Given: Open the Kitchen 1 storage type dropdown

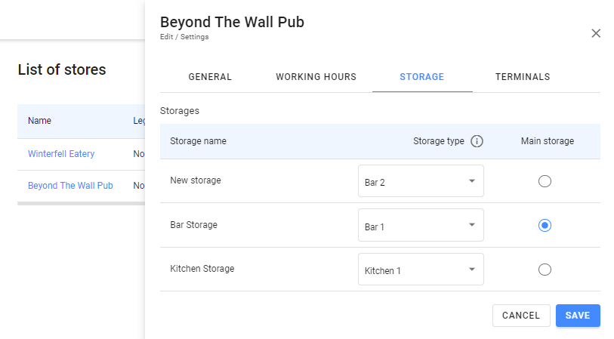Looking at the screenshot, I should [421, 270].
